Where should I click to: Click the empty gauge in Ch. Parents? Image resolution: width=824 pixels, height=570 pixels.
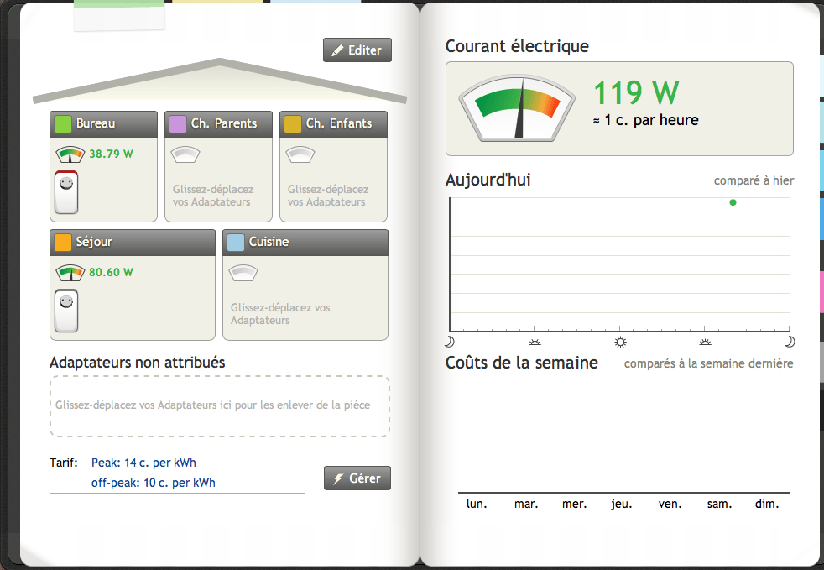[185, 154]
